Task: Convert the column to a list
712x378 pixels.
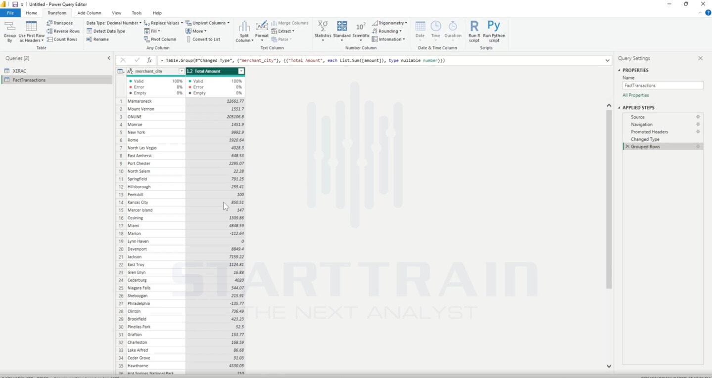Action: 203,40
